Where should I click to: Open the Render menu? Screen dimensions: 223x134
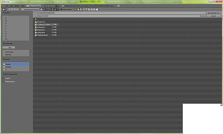click(17, 6)
